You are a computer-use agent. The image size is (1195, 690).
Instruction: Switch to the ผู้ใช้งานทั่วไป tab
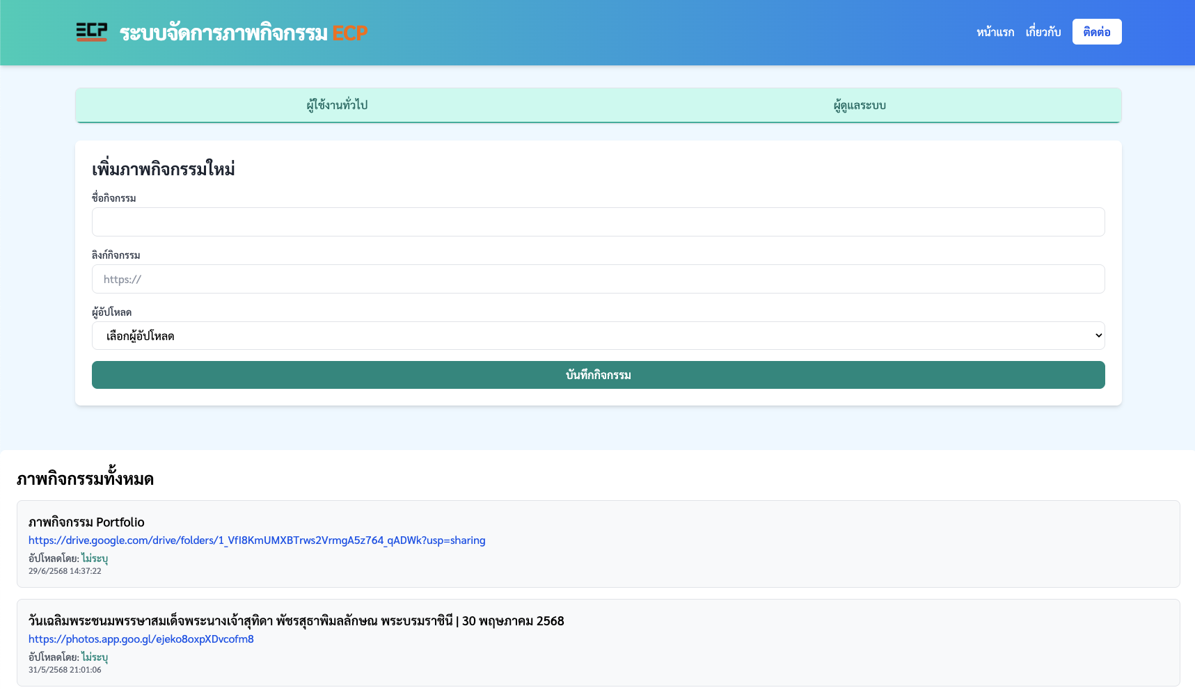click(337, 105)
